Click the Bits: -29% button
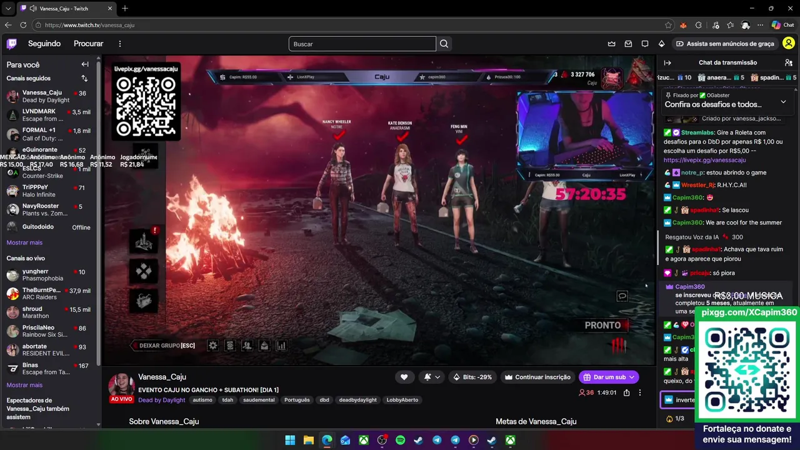The image size is (800, 450). tap(472, 377)
